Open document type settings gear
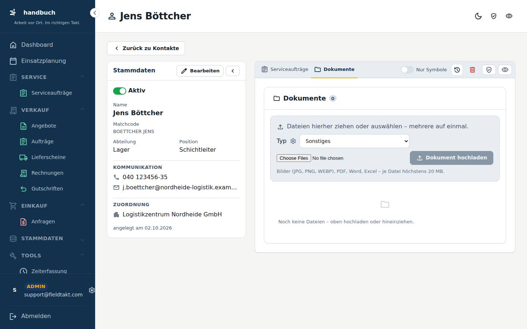The image size is (527, 329). click(293, 141)
